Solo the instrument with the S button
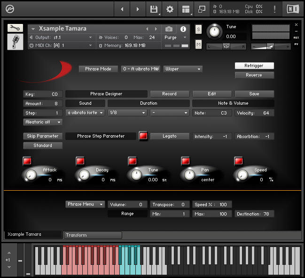This screenshot has width=305, height=278. coord(198,30)
